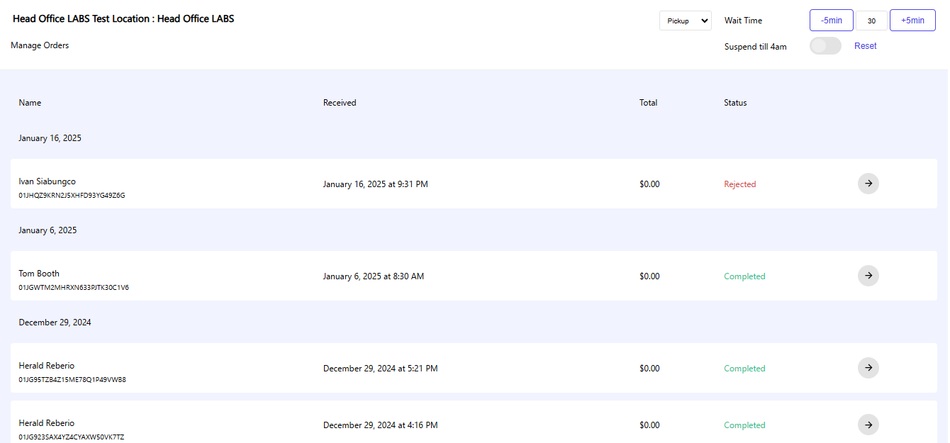
Task: Click the Status column header
Action: 735,103
